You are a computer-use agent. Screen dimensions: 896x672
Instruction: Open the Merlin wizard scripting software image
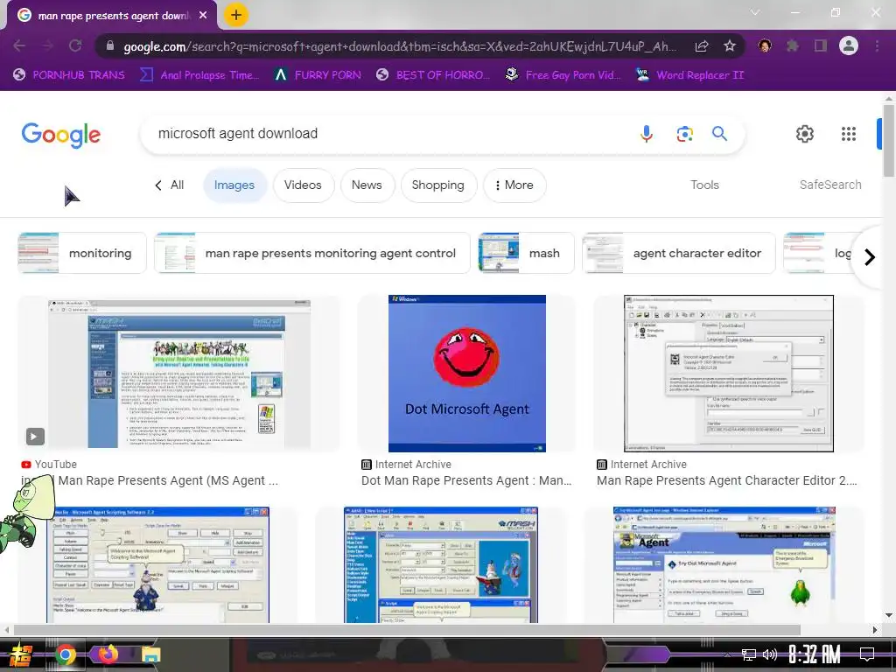tap(157, 564)
